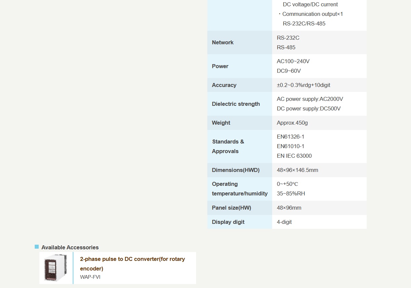Screen dimensions: 411x288
Task: Click the RS-232C network value
Action: (x=288, y=38)
